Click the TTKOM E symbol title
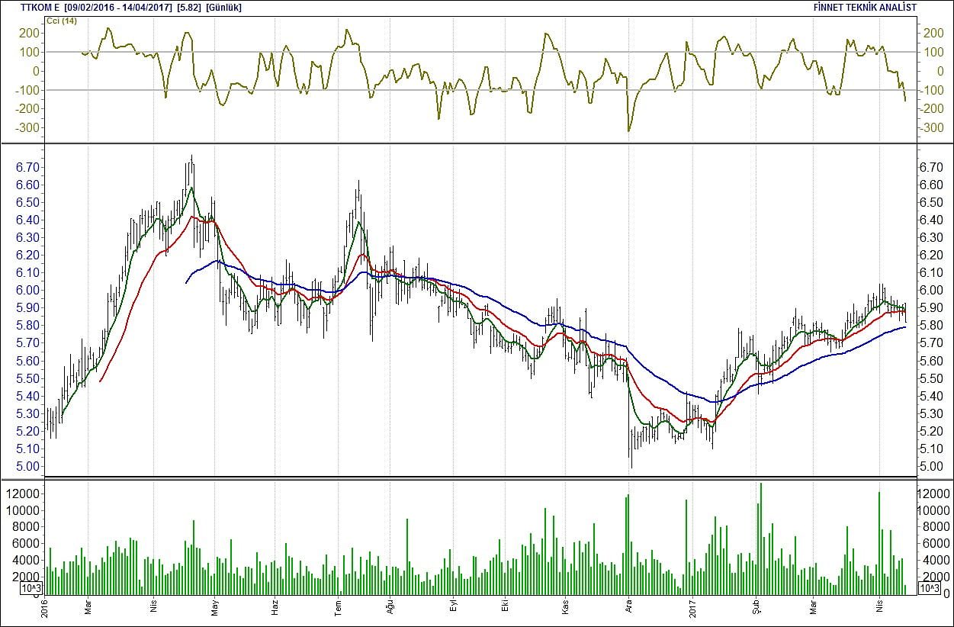Image resolution: width=954 pixels, height=627 pixels. [41, 8]
